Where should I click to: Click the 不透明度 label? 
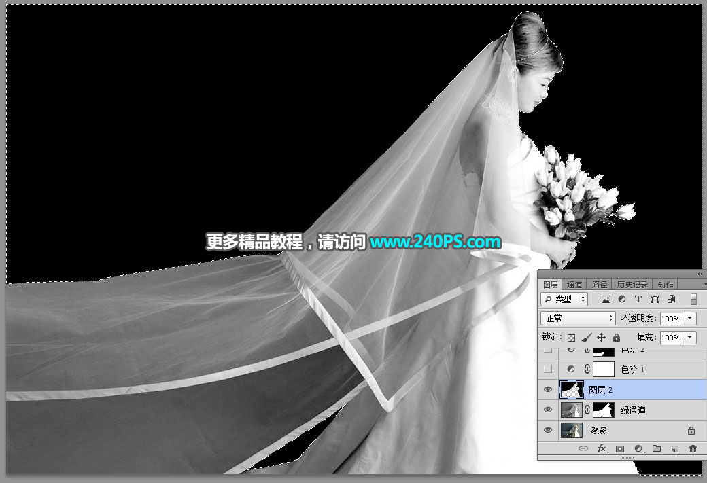click(x=638, y=319)
